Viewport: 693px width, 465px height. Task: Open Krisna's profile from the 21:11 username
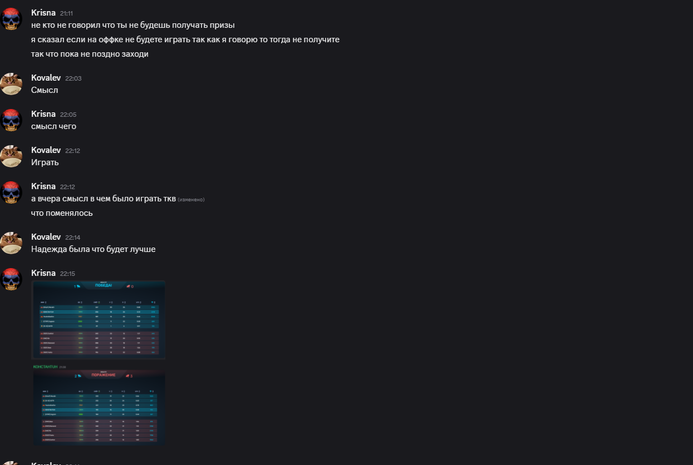(x=43, y=13)
